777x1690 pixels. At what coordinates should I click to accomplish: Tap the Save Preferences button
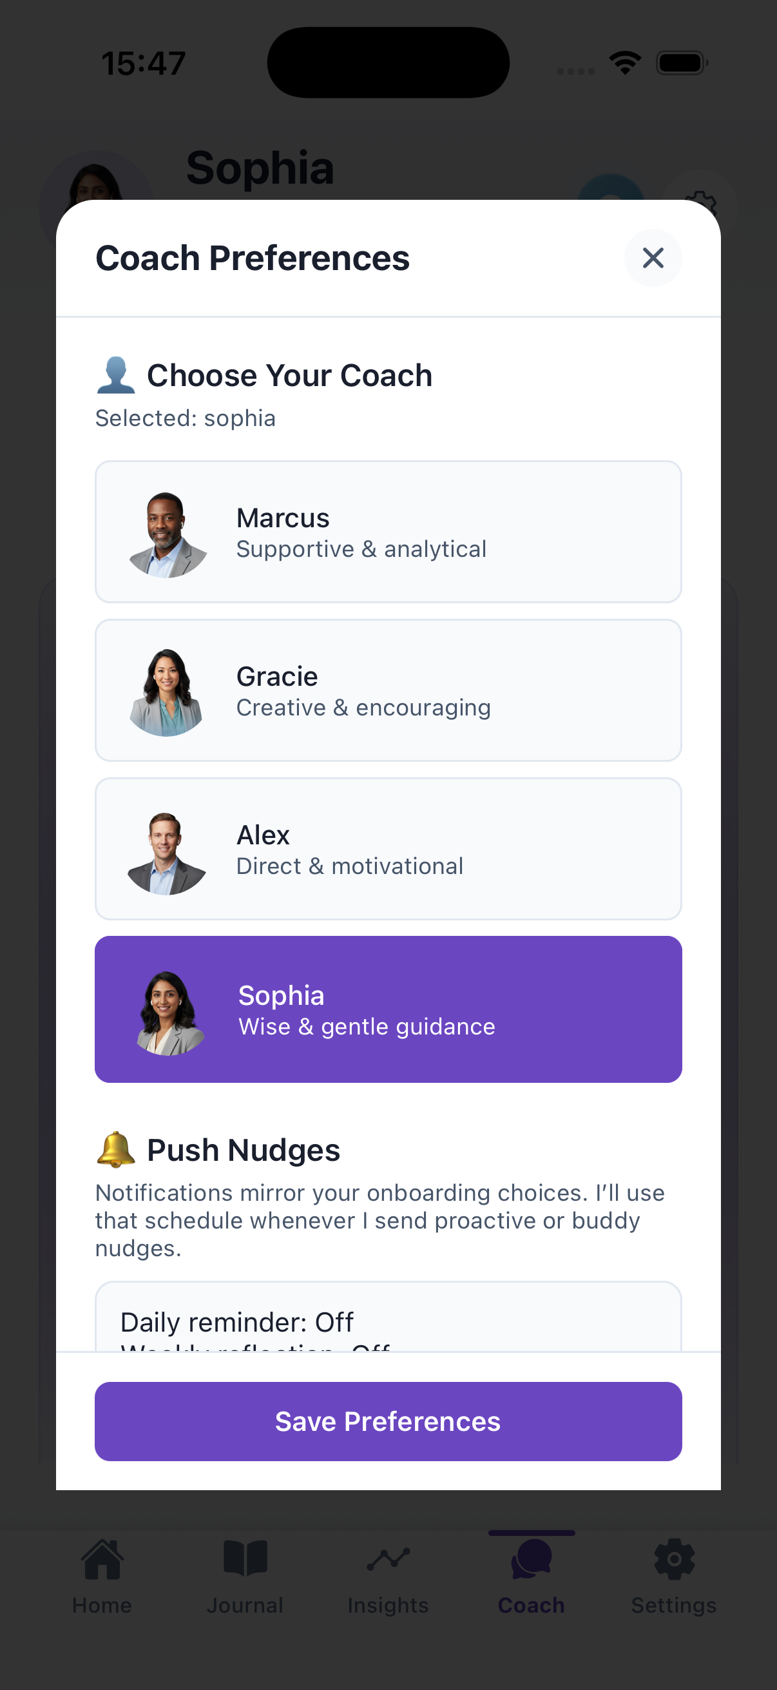click(388, 1421)
